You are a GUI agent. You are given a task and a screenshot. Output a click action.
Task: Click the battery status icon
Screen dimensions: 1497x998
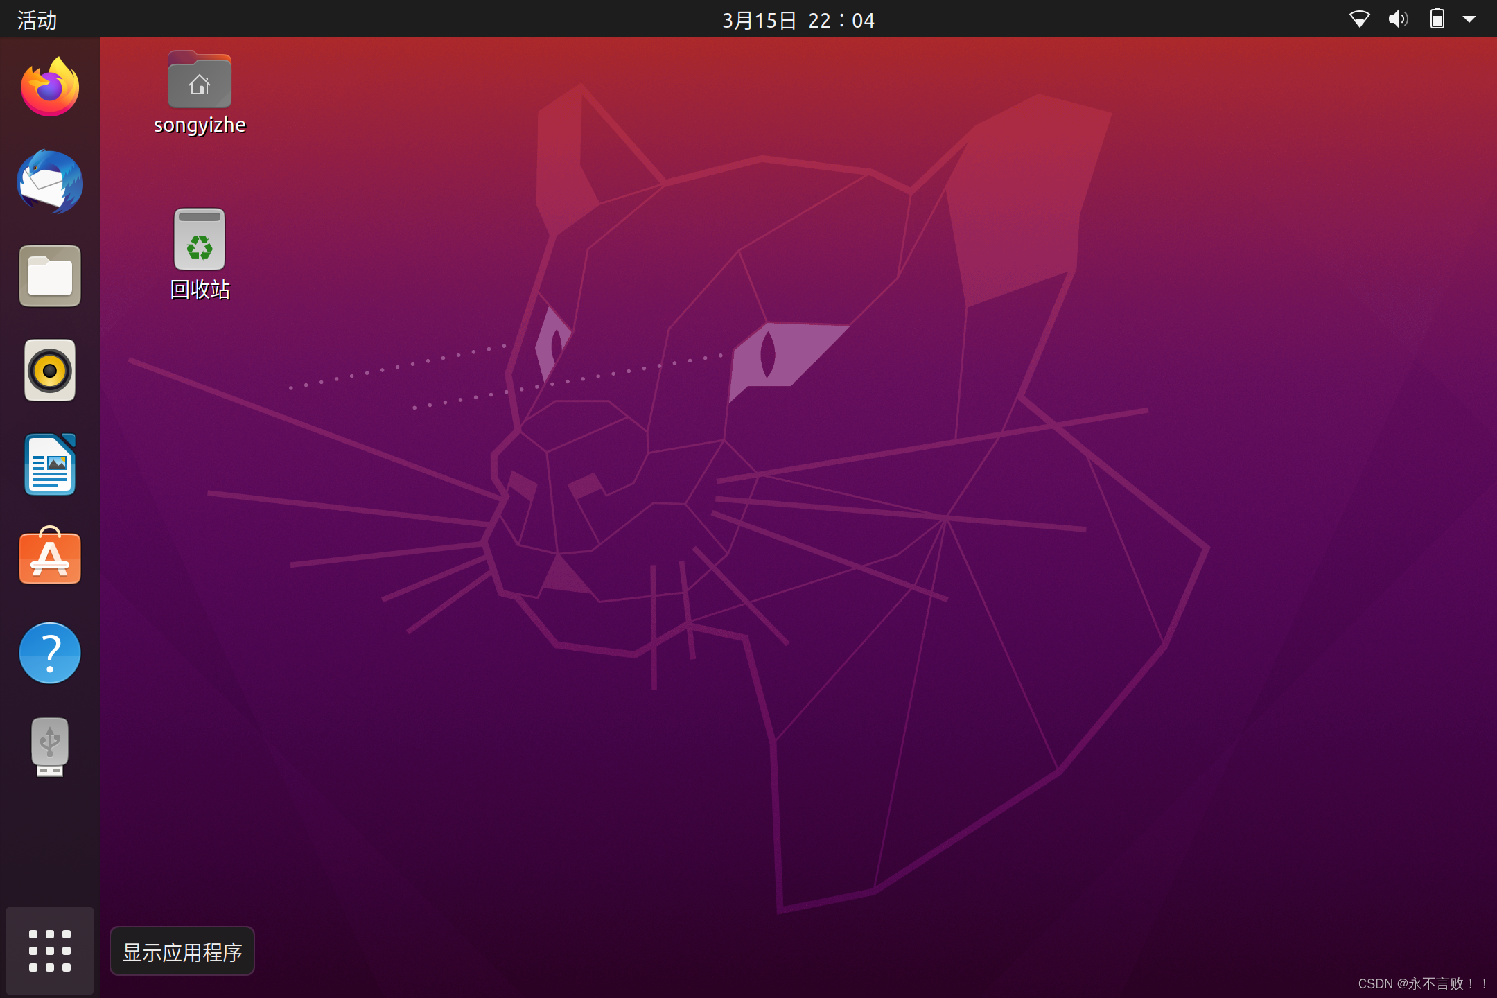(1437, 19)
